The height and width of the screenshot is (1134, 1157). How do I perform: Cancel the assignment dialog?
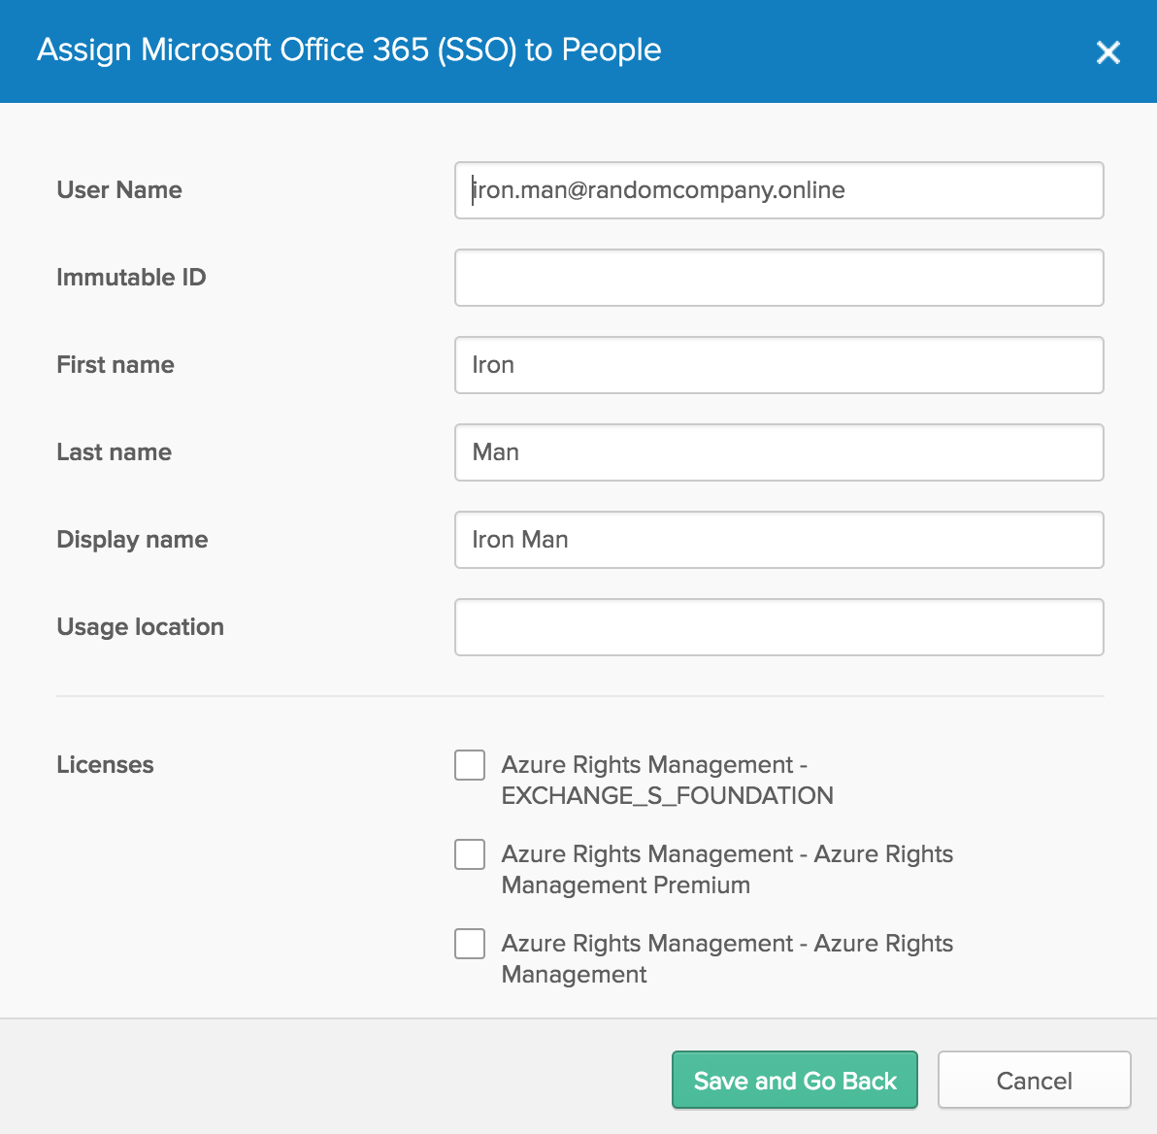click(x=1034, y=1080)
